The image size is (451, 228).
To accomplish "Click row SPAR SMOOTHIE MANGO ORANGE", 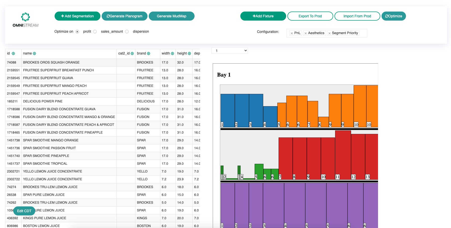I will [x=103, y=140].
